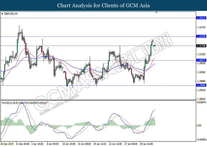This screenshot has width=207, height=147.
Task: Click the 1.28930 value on price axis
Action: [201, 99]
